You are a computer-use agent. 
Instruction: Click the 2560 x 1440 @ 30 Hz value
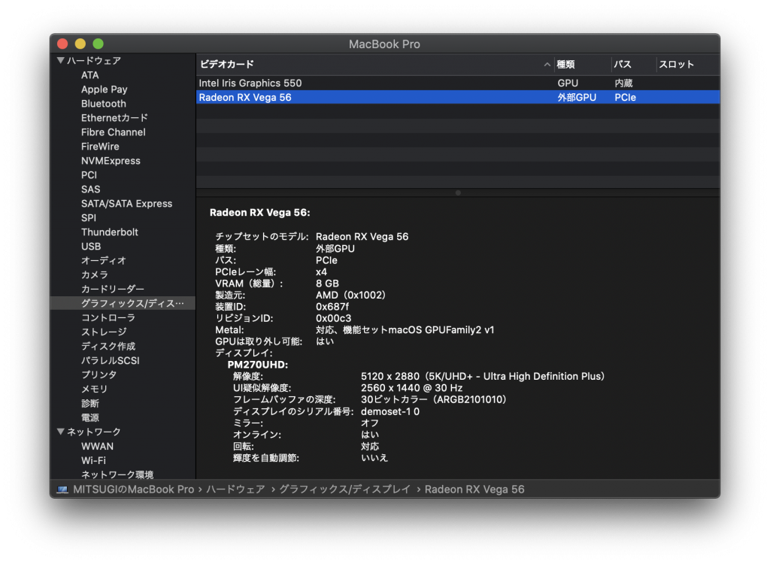point(411,387)
